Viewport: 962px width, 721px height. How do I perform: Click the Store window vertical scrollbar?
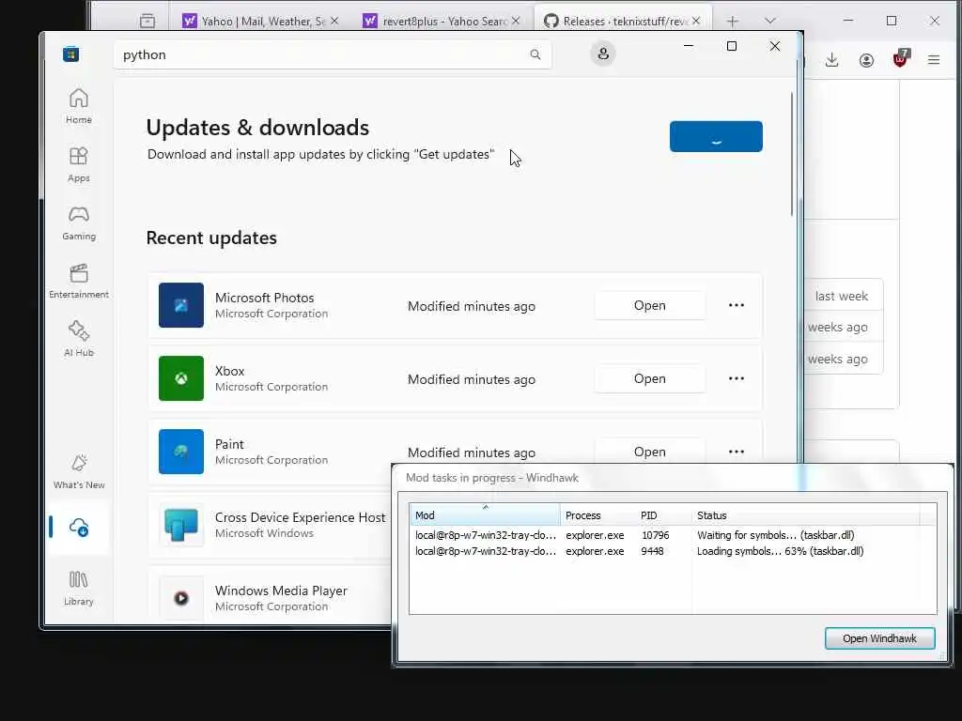point(792,155)
